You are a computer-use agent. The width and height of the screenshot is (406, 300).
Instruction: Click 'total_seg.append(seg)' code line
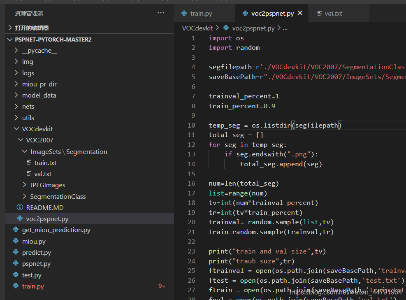coord(281,164)
